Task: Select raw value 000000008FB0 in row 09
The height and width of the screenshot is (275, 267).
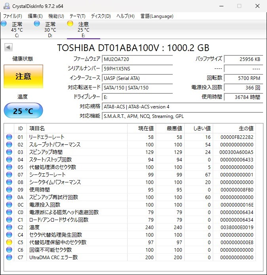Action: [237, 190]
